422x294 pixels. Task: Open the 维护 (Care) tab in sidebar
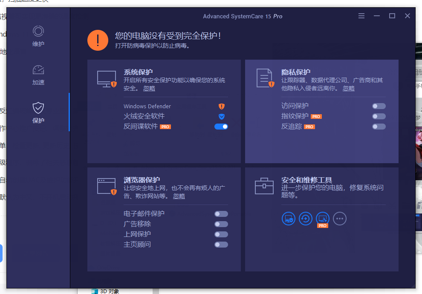pyautogui.click(x=38, y=36)
